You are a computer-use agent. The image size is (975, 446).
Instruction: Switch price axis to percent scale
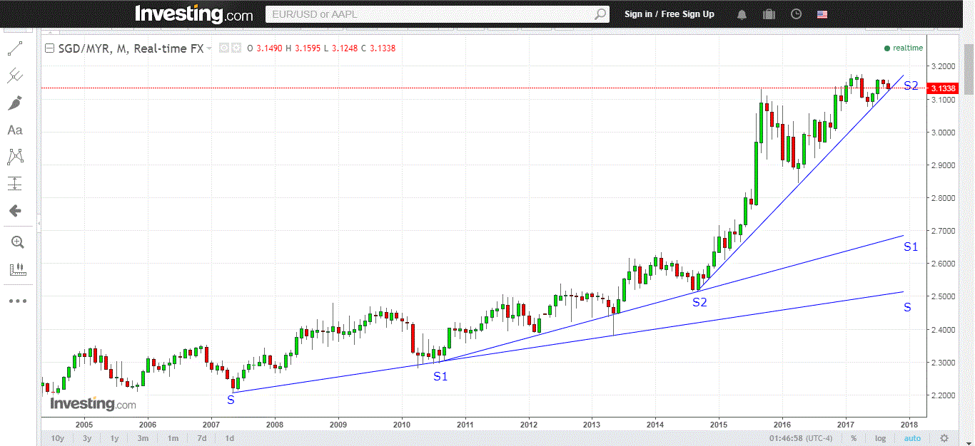tap(853, 438)
